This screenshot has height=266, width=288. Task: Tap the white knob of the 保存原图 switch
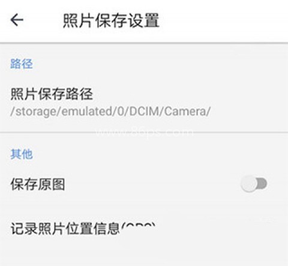(x=249, y=184)
